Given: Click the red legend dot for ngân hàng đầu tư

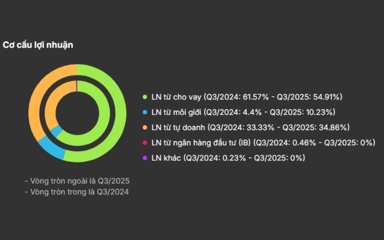Looking at the screenshot, I should tap(144, 143).
